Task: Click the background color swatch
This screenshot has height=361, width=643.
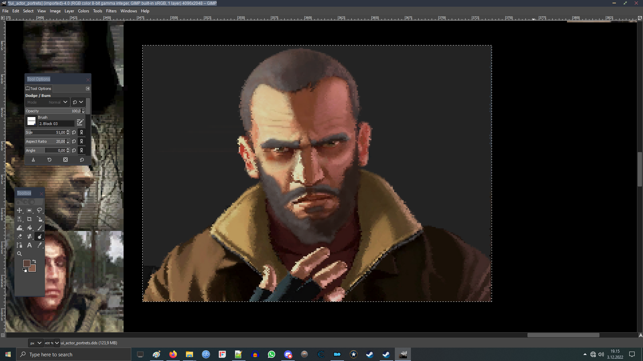Action: 33,269
